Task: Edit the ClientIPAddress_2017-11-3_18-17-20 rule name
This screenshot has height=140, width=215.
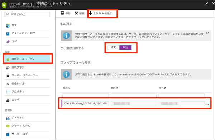Action: pos(86,104)
